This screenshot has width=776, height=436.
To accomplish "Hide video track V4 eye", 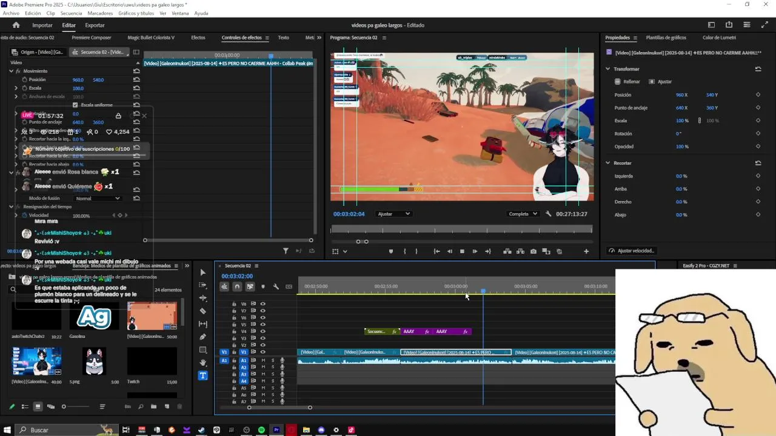I will click(263, 331).
